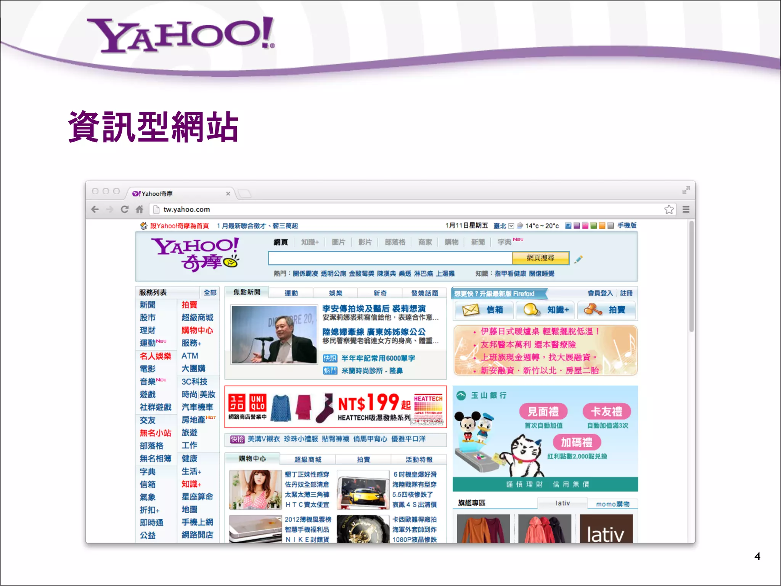Viewport: 781px width, 586px height.
Task: Switch to the momo購物 tab
Action: [x=612, y=504]
